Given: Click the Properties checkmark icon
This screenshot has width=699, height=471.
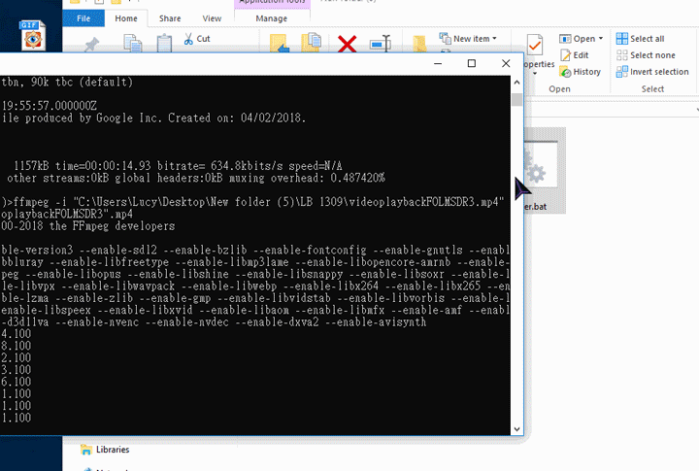Looking at the screenshot, I should (x=535, y=45).
